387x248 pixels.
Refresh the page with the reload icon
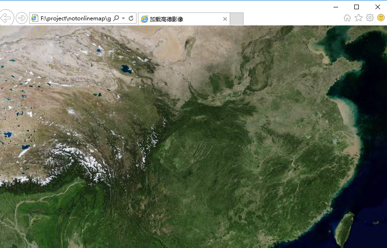pyautogui.click(x=131, y=18)
